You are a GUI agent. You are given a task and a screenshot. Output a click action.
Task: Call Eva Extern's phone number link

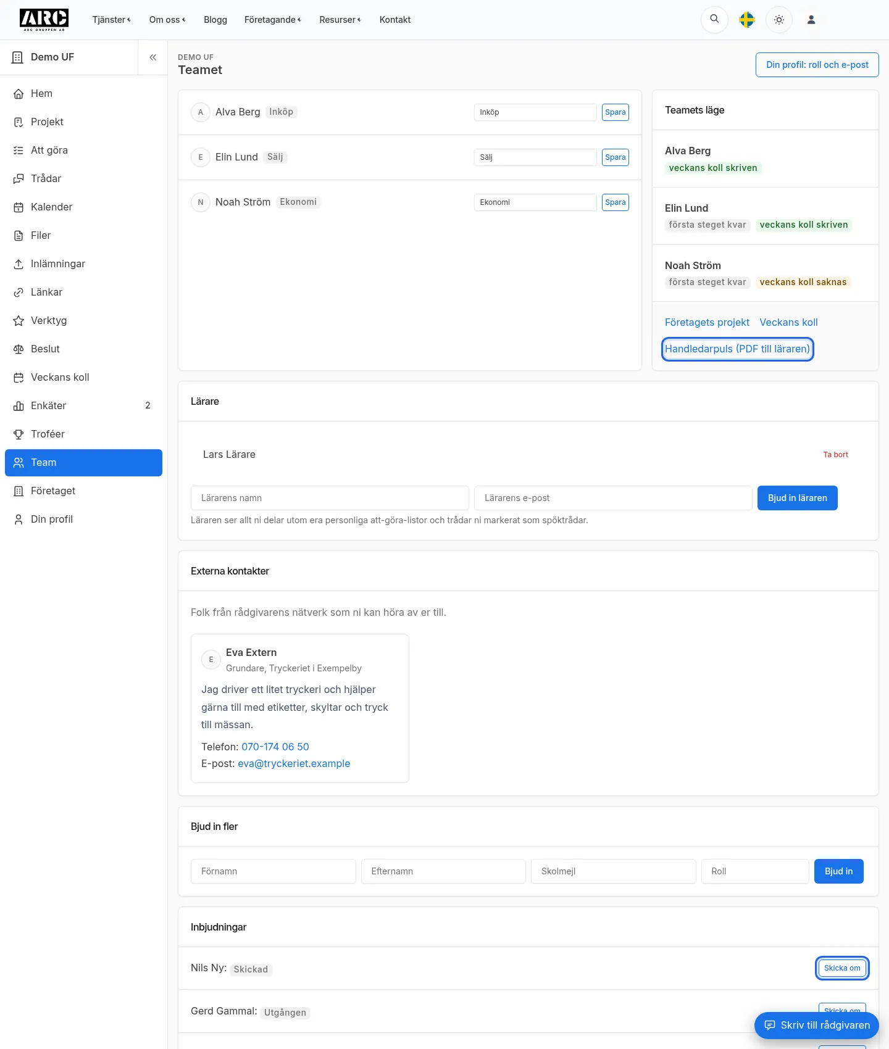275,747
